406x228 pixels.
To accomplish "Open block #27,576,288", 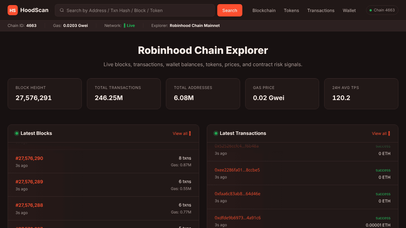I will point(29,205).
